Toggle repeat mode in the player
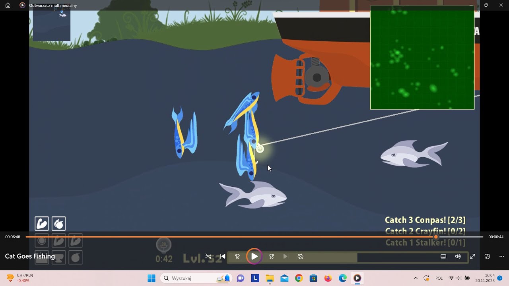Screen dimensions: 509x286 pos(301,257)
